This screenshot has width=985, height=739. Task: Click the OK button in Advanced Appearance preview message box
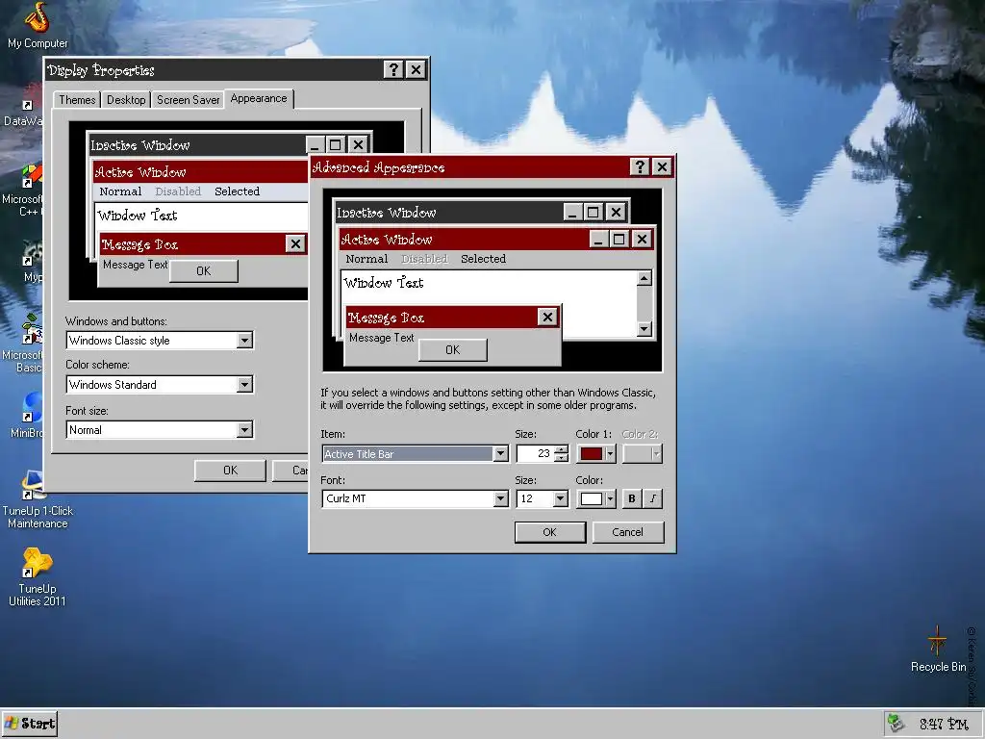pos(452,350)
